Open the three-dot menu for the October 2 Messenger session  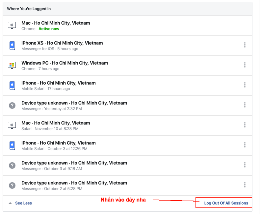pos(245,185)
